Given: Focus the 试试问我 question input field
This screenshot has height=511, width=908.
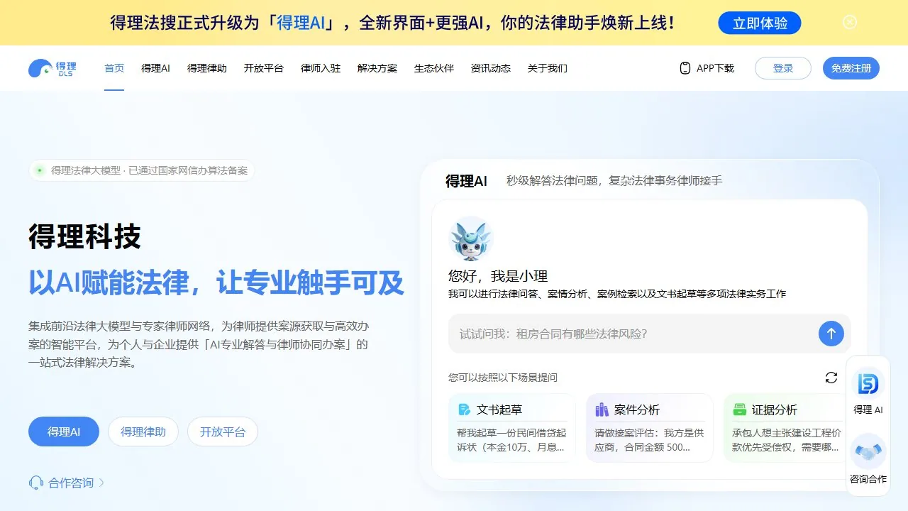Looking at the screenshot, I should pyautogui.click(x=650, y=334).
